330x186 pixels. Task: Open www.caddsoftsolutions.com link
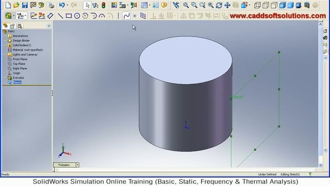(278, 16)
